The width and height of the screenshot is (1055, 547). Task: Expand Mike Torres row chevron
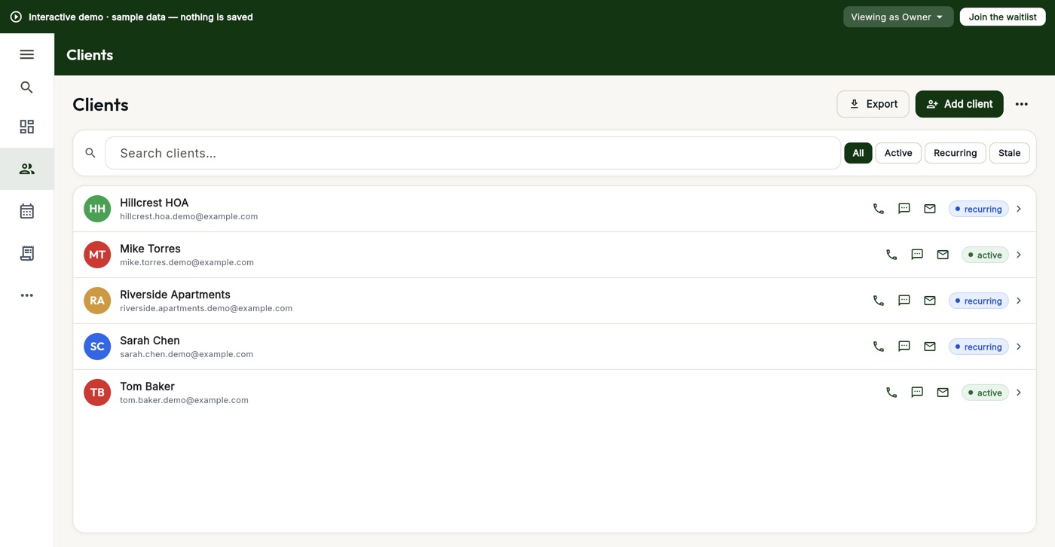[x=1019, y=255]
